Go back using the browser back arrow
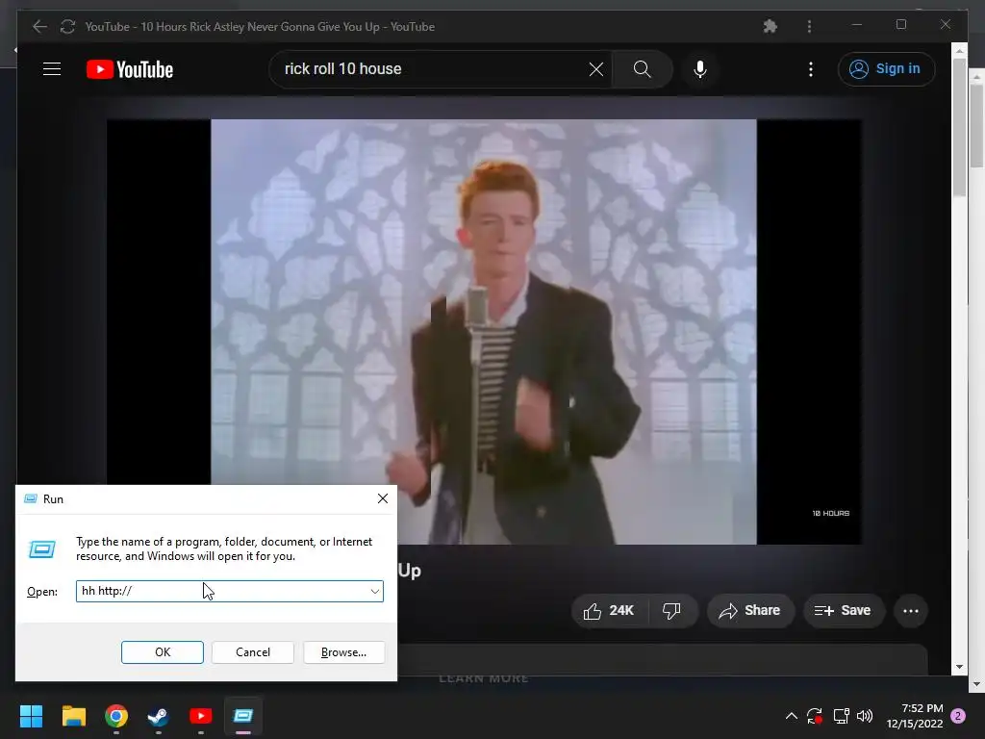This screenshot has height=739, width=985. click(39, 26)
